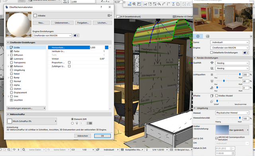Screen dimensions: 255x156
Task: Collapse the Vektorschraffur section
Action: [8, 114]
